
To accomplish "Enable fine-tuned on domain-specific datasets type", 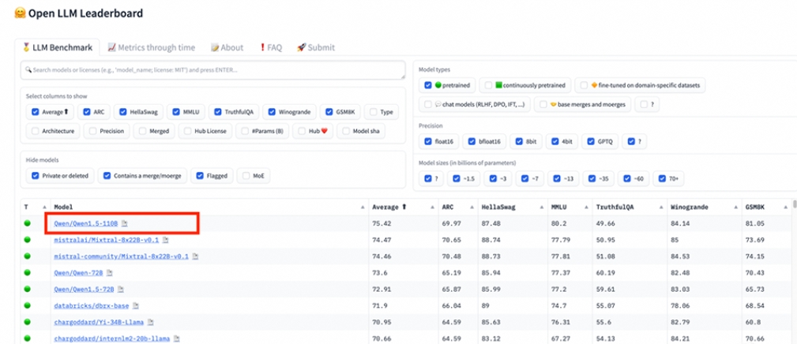I will pos(585,85).
